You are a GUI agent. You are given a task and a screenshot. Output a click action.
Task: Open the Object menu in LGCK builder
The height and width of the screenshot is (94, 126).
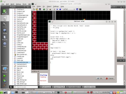tap(49, 7)
